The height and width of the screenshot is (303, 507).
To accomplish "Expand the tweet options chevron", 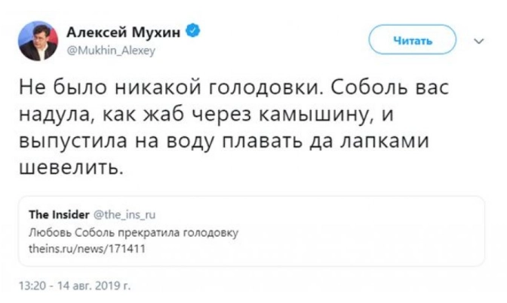I will (478, 40).
